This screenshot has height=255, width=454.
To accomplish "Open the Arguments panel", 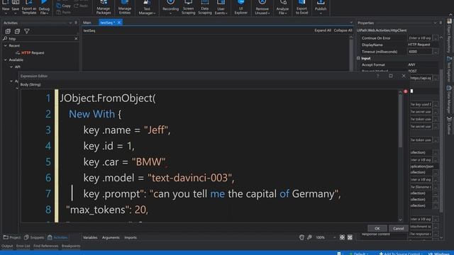I will tap(111, 237).
